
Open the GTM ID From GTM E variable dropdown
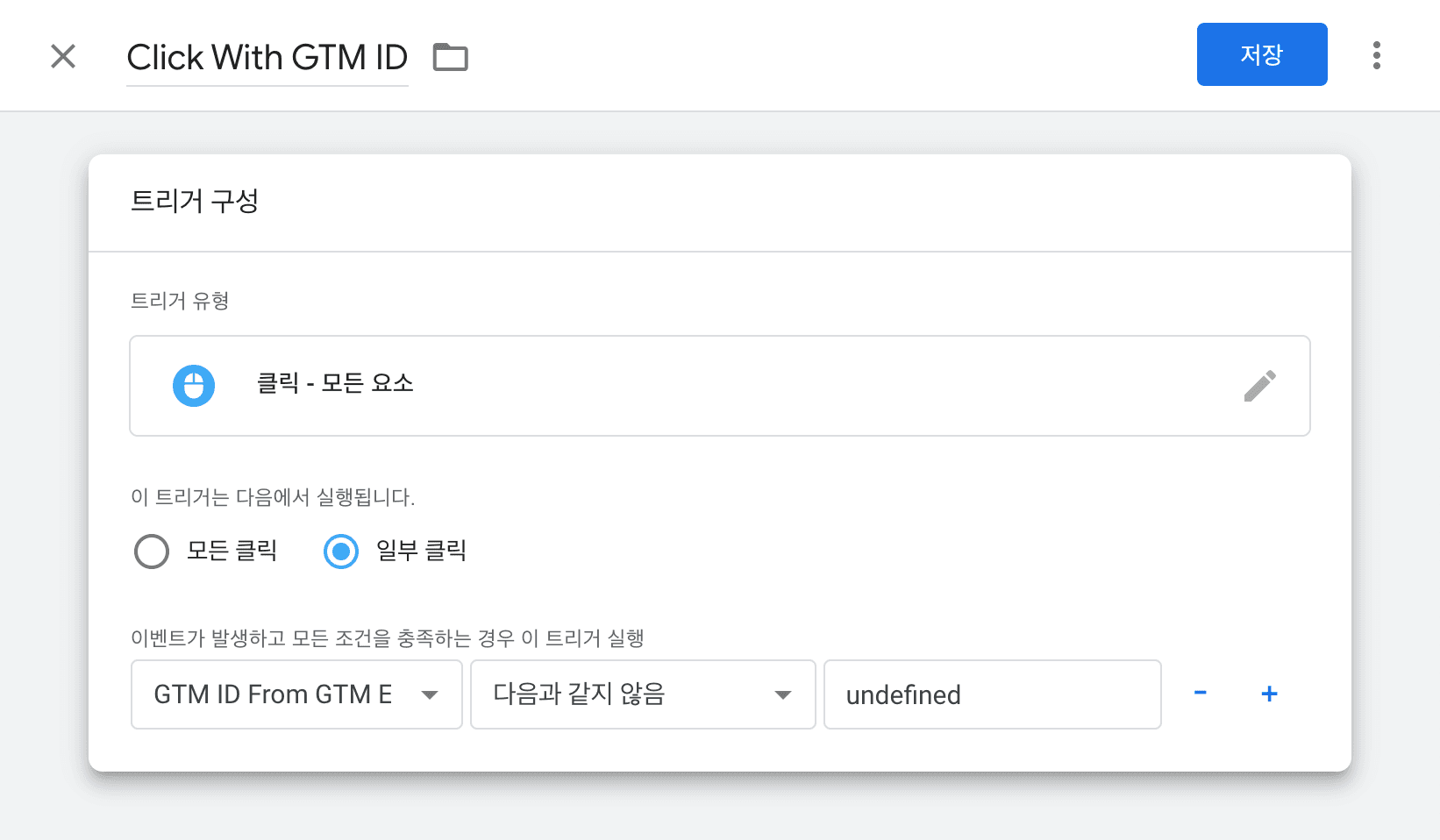pyautogui.click(x=296, y=694)
